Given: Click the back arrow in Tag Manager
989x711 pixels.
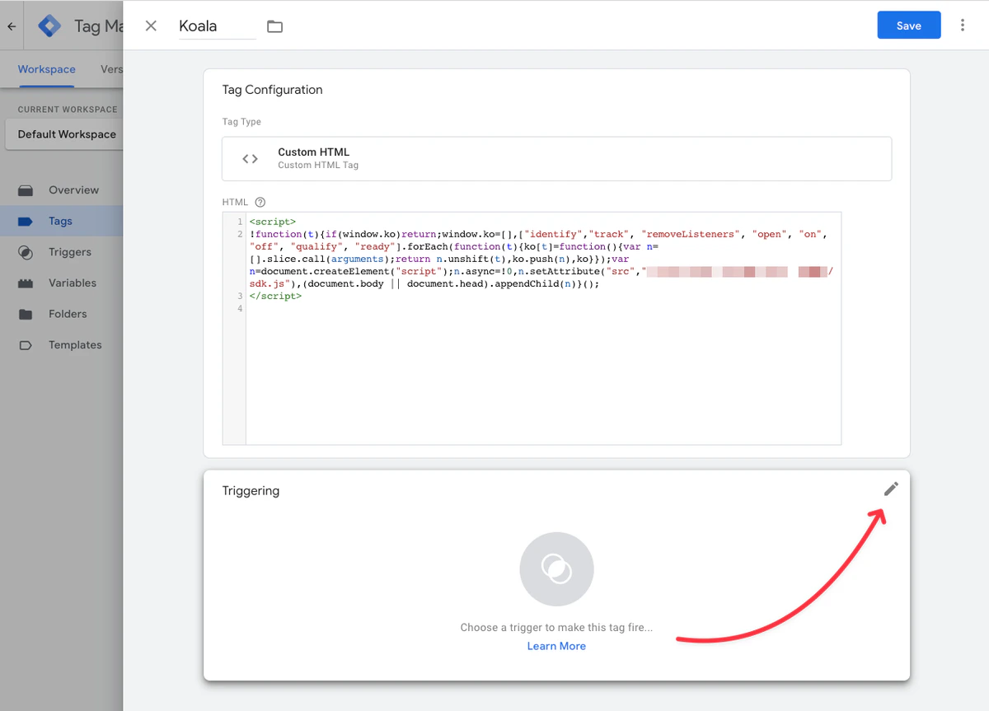Looking at the screenshot, I should [12, 26].
